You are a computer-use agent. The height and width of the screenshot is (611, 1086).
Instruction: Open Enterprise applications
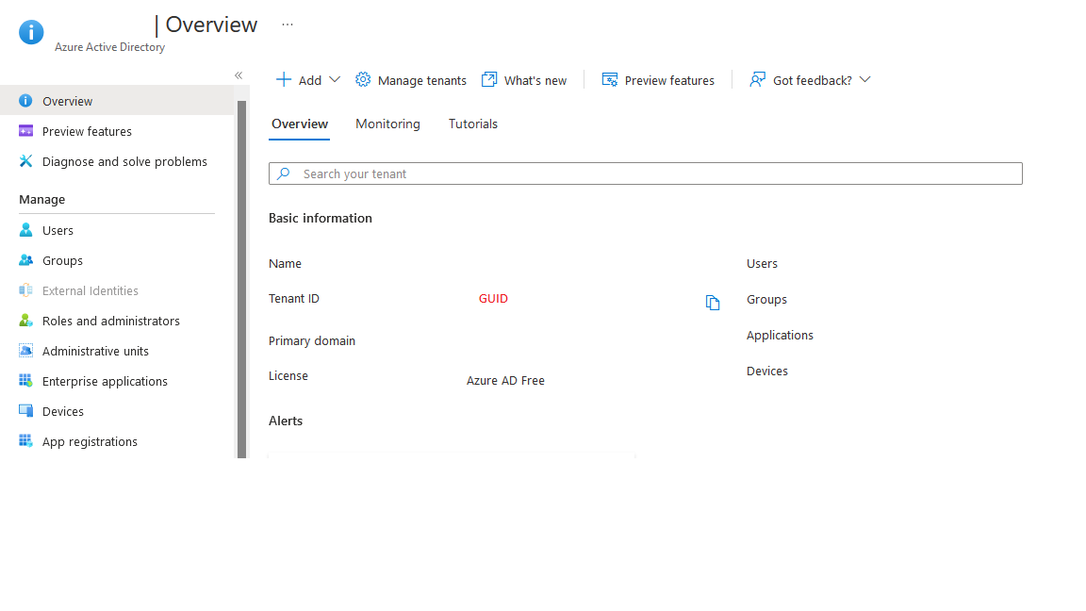pos(117,381)
